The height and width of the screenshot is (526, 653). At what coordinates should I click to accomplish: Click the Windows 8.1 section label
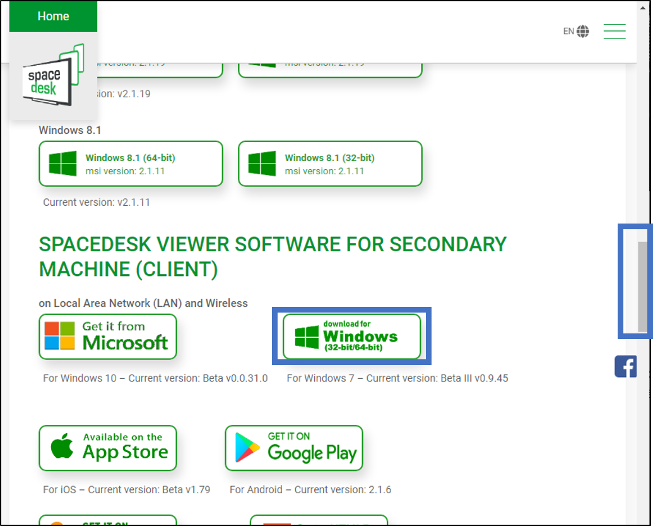coord(70,130)
